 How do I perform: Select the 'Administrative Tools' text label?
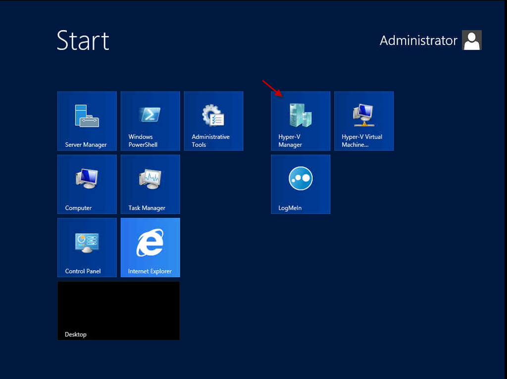coord(210,141)
